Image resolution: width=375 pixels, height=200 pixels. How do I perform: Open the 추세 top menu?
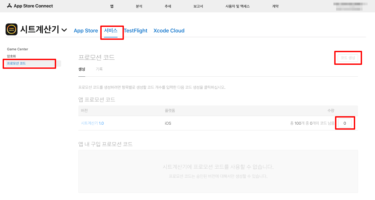coord(168,6)
